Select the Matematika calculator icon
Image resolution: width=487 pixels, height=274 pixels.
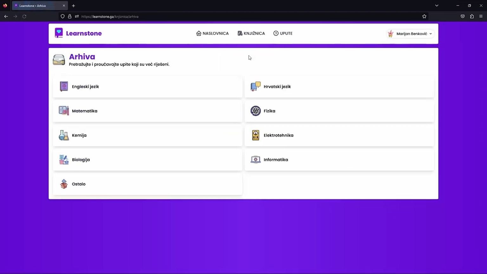point(64,111)
